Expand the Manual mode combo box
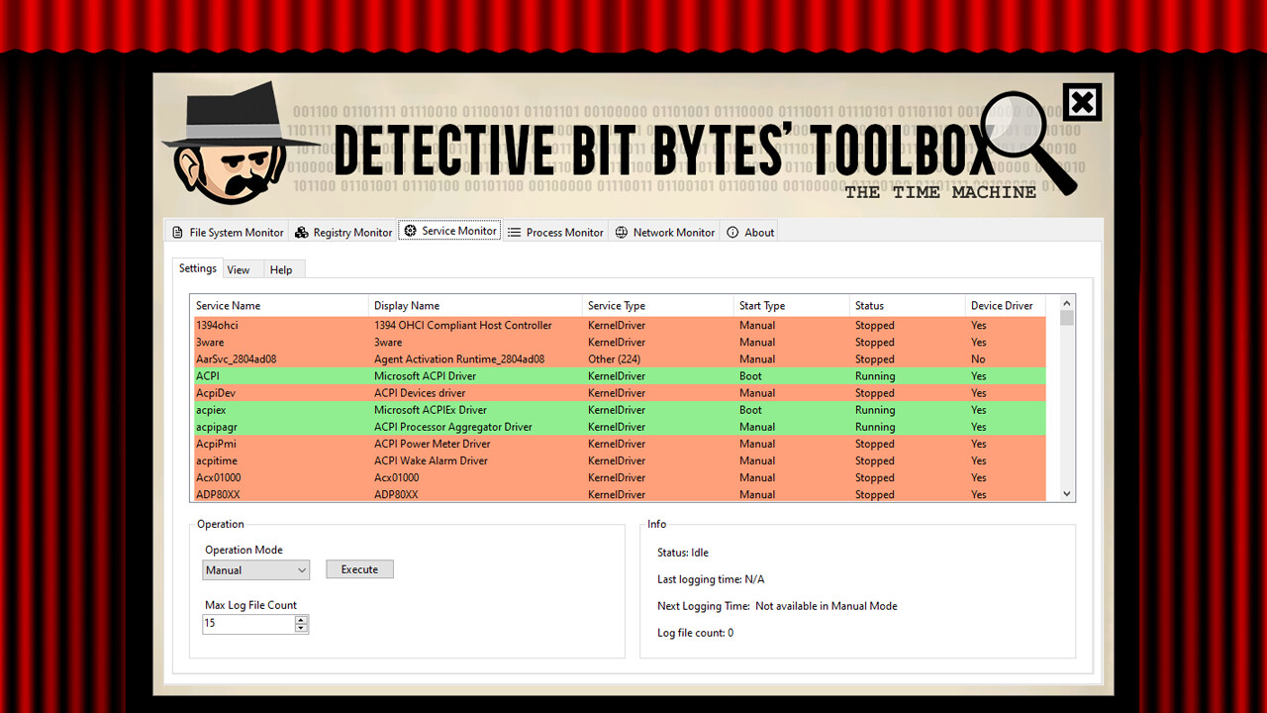 pos(300,569)
